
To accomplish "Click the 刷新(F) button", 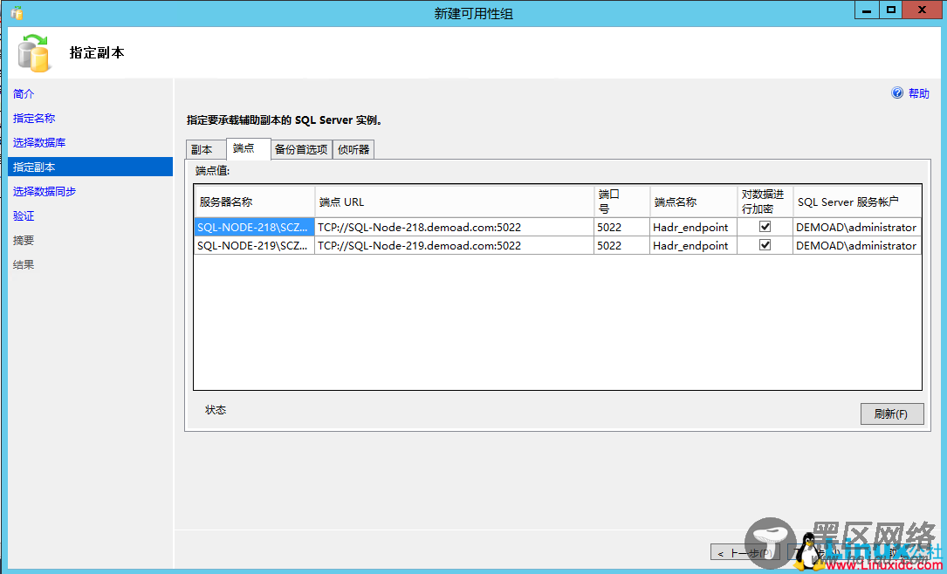I will (891, 414).
